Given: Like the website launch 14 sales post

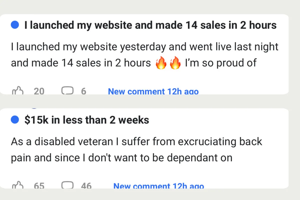Looking at the screenshot, I should click(x=18, y=91).
